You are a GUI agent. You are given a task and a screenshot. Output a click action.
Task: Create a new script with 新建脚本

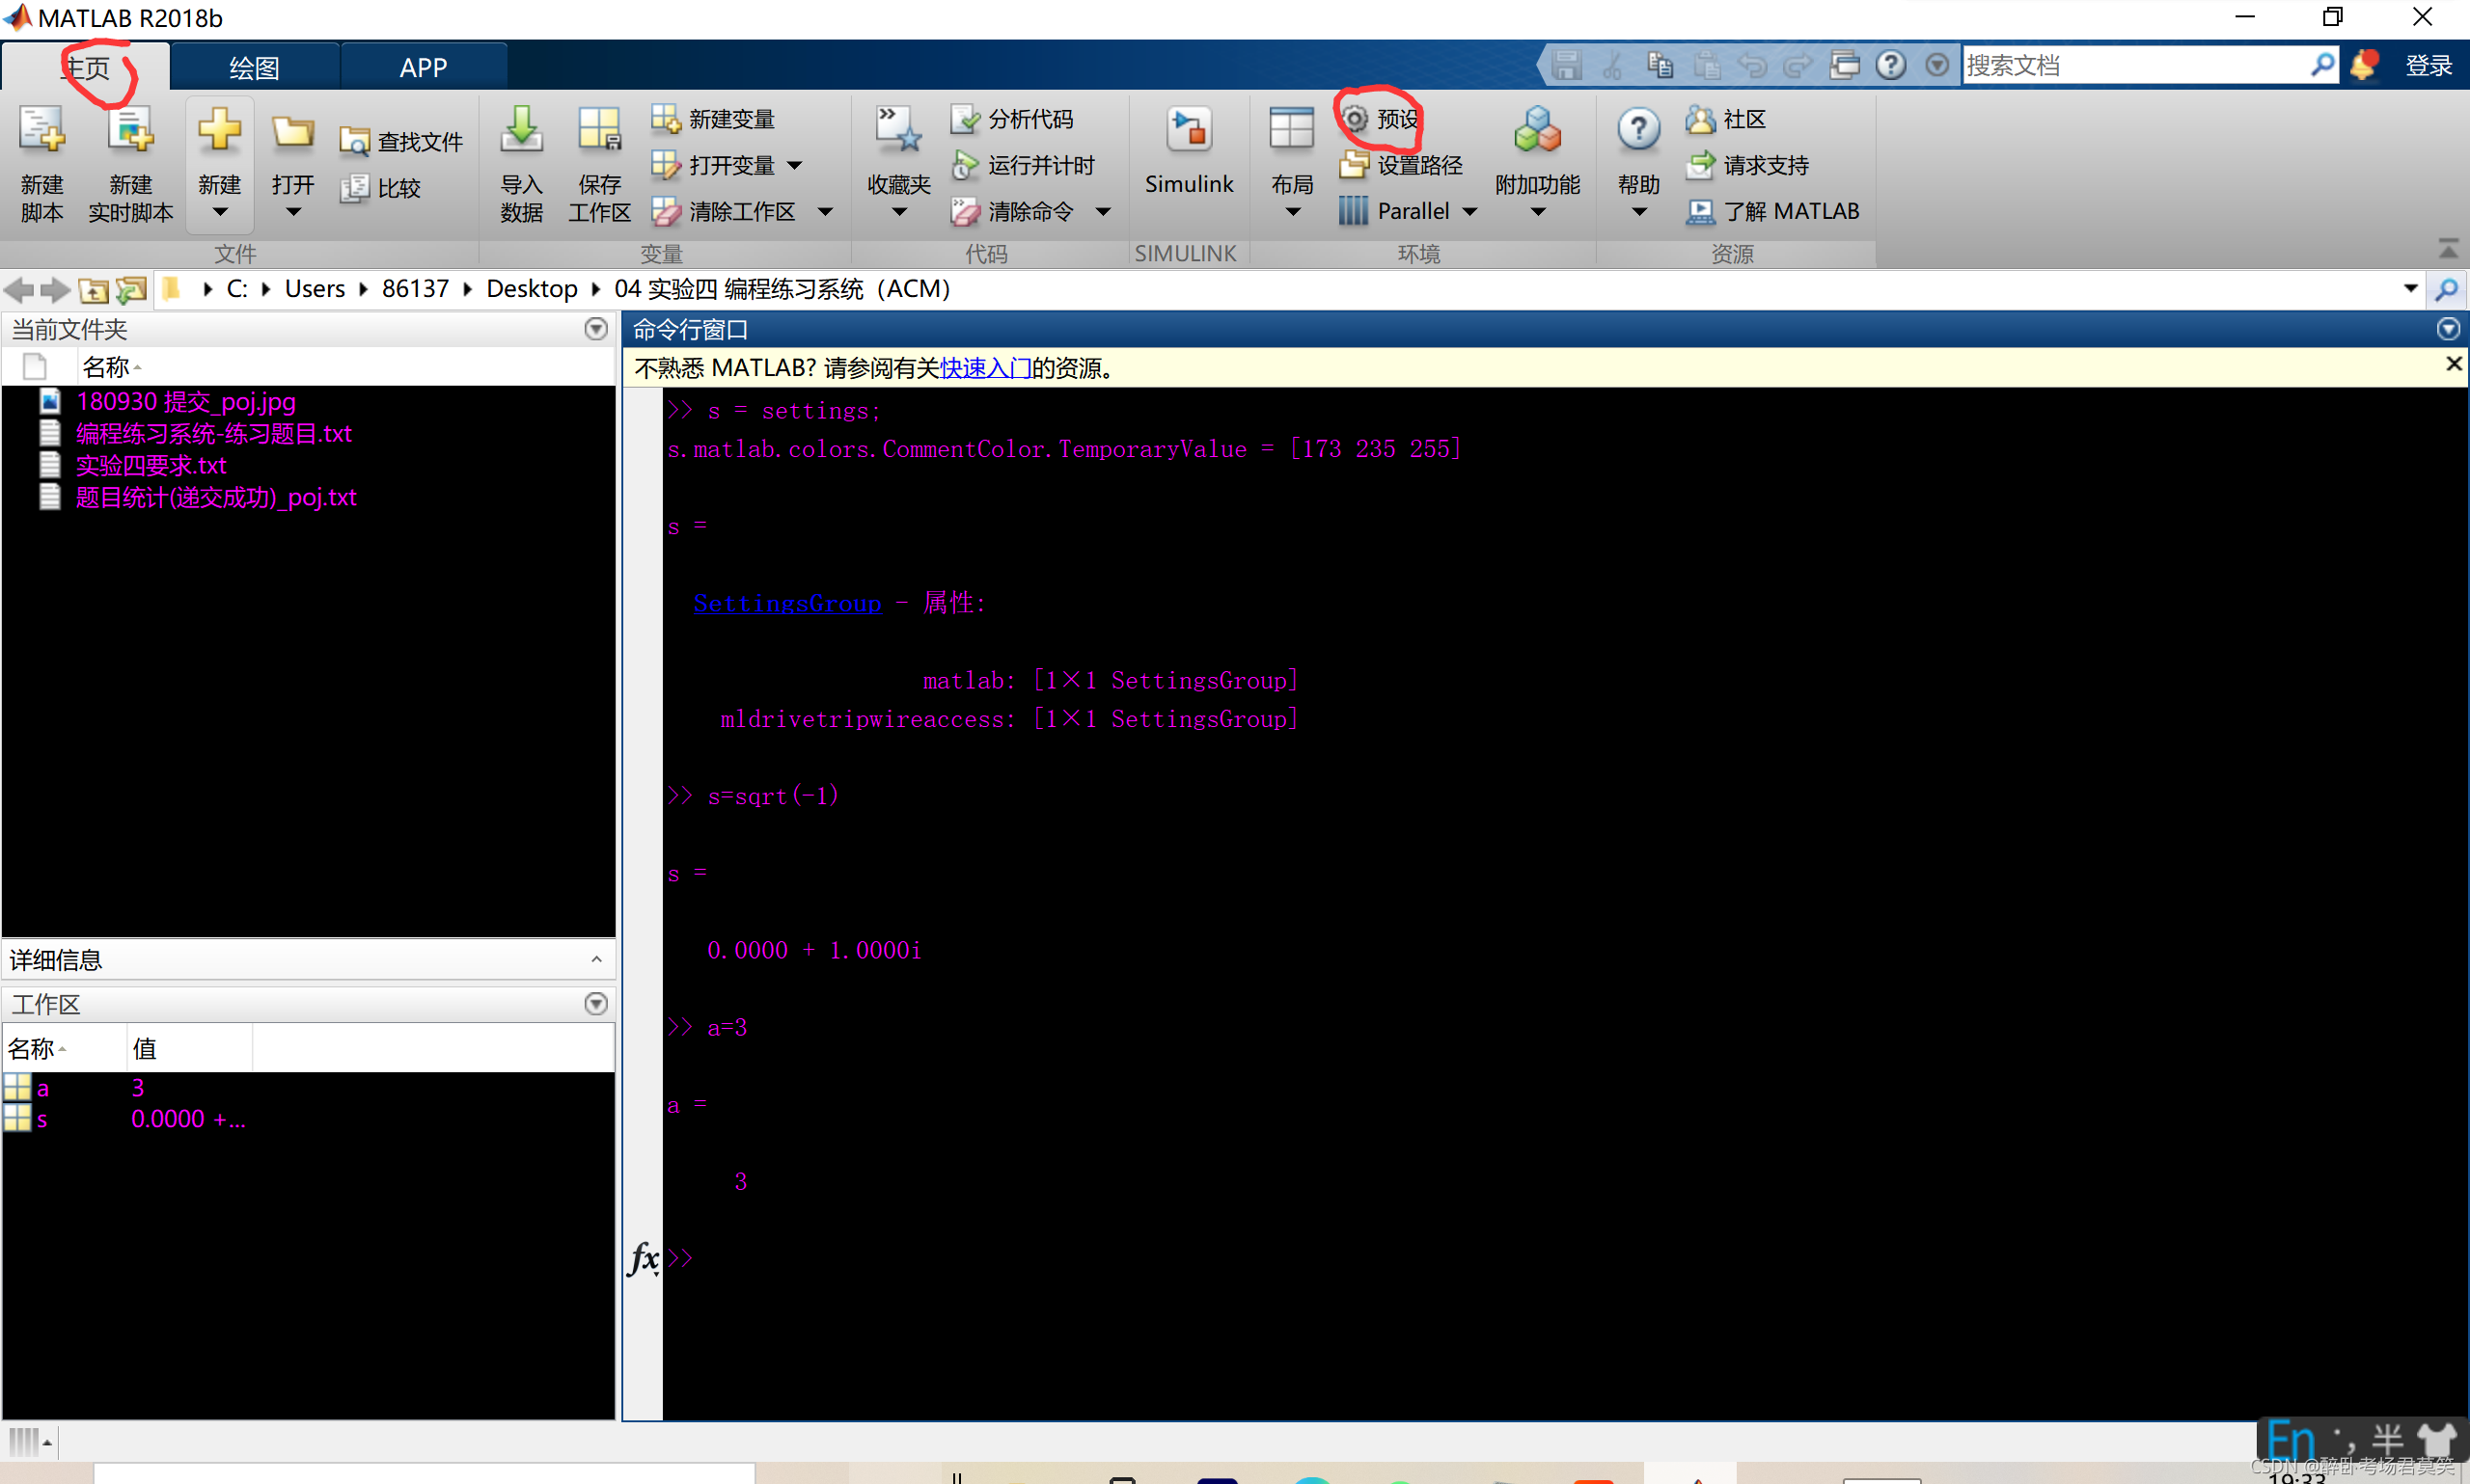[42, 164]
